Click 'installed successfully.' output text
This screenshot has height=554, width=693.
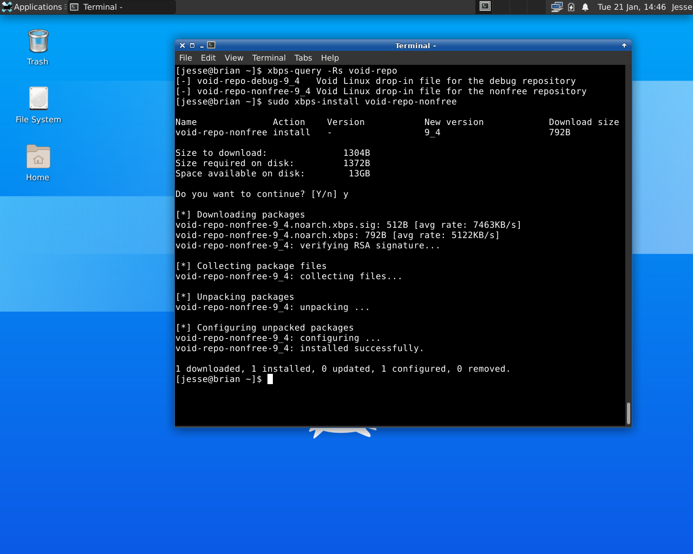point(362,348)
